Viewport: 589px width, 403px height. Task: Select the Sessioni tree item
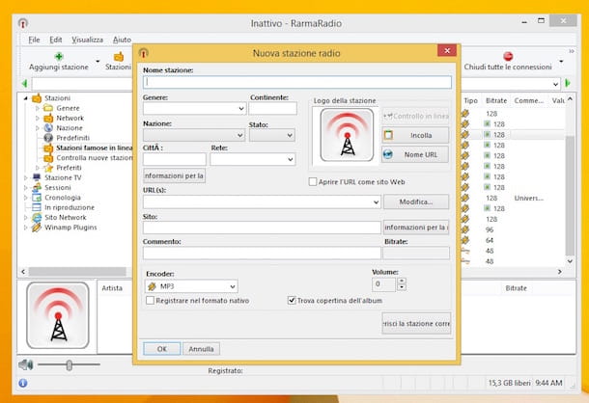coord(58,187)
